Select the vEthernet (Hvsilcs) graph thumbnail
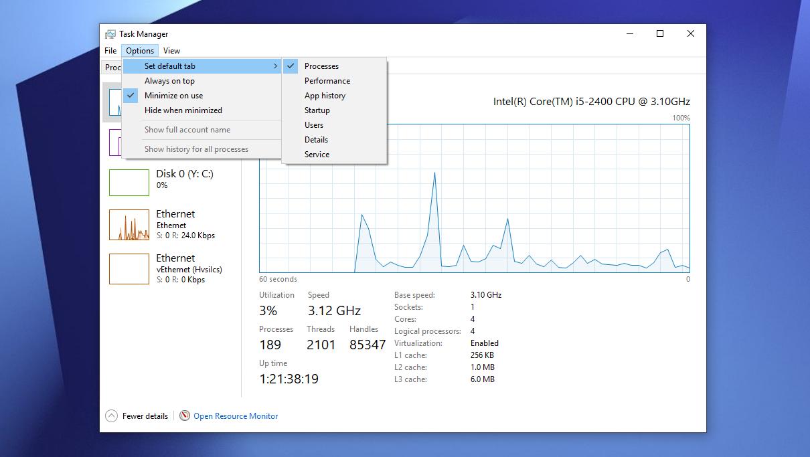This screenshot has width=810, height=457. (x=129, y=269)
